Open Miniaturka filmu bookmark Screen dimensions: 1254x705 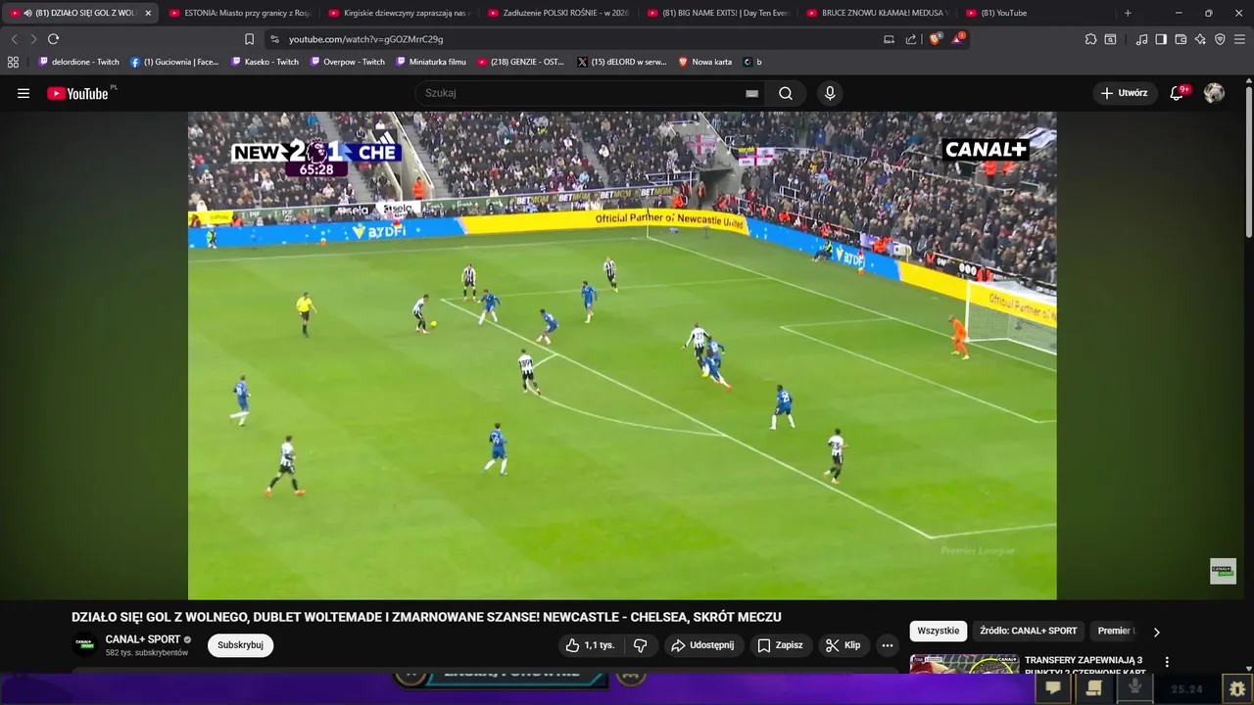431,62
